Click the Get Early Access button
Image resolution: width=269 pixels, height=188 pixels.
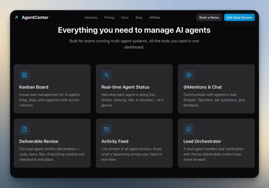[239, 18]
